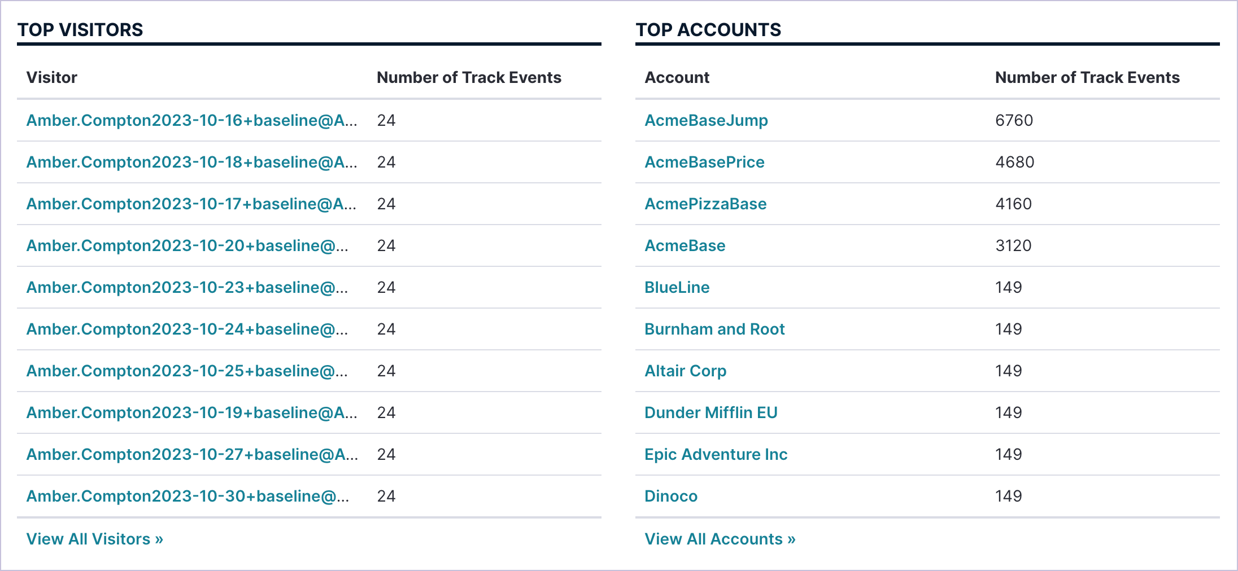The image size is (1238, 571).
Task: Open the BlueLine account
Action: click(677, 287)
